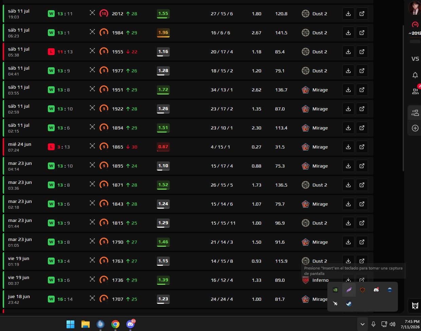
Task: Open the VS matchmaking sidebar item
Action: click(x=415, y=59)
